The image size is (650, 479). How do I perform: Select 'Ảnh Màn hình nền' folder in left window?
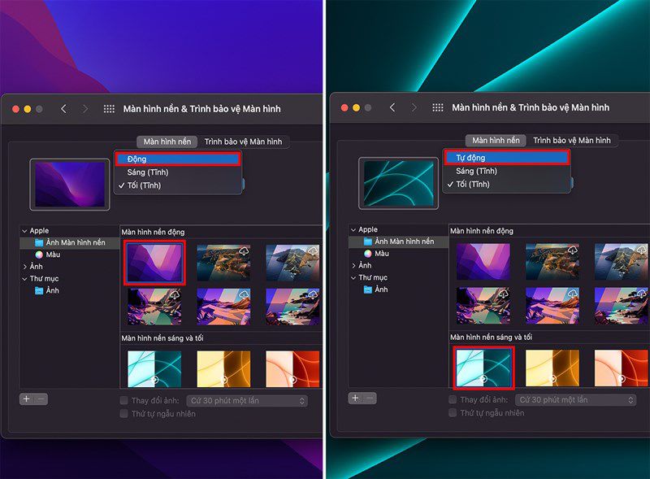(70, 242)
